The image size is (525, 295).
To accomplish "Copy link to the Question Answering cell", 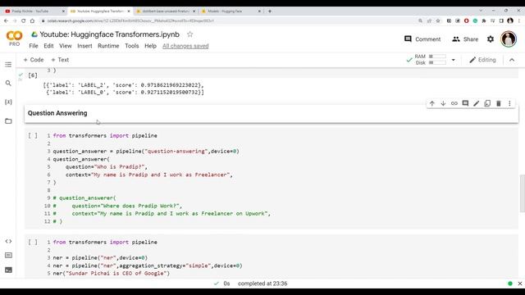I will click(x=454, y=103).
